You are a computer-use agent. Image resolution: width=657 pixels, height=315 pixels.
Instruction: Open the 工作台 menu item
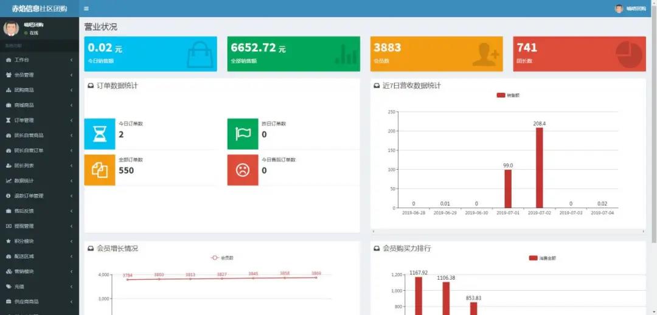39,60
